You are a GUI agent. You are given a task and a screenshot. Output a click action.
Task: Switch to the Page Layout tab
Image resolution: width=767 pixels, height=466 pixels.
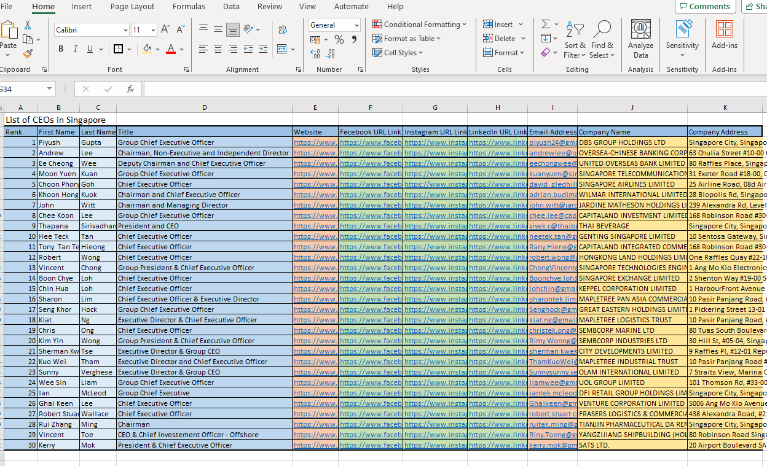click(x=132, y=7)
